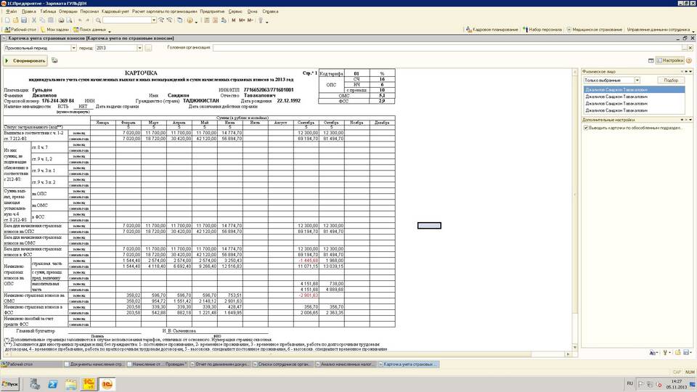This screenshot has width=697, height=392.
Task: Click the orange help icon near Настройки
Action: click(x=689, y=60)
